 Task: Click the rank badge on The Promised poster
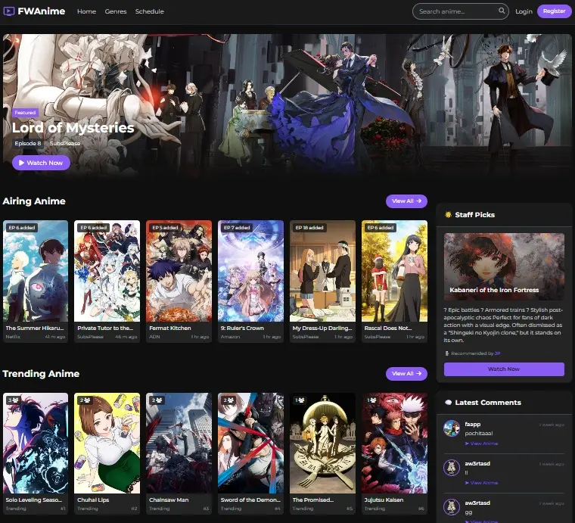pos(300,400)
